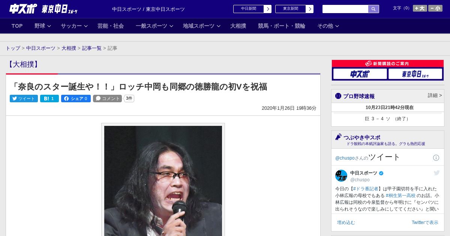
Task: Click the 3件 comment count bubble
Action: (x=129, y=99)
